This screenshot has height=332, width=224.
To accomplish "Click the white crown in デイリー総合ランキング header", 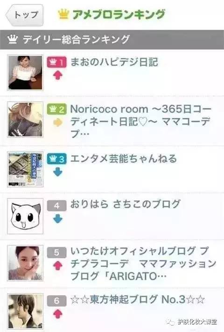I will point(13,39).
